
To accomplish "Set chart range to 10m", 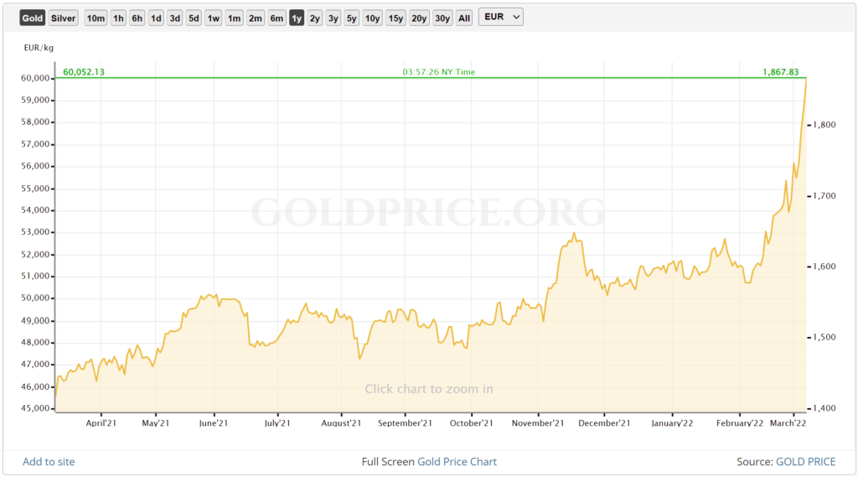I will 96,18.
